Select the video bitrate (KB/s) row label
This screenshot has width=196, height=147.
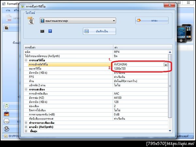pyautogui.click(x=38, y=73)
